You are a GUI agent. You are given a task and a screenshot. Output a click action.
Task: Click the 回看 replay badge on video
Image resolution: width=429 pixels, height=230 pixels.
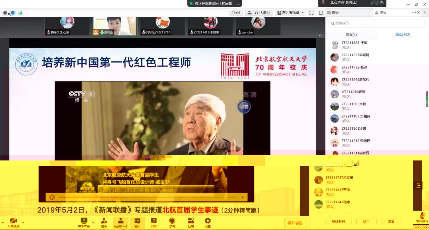point(244,107)
